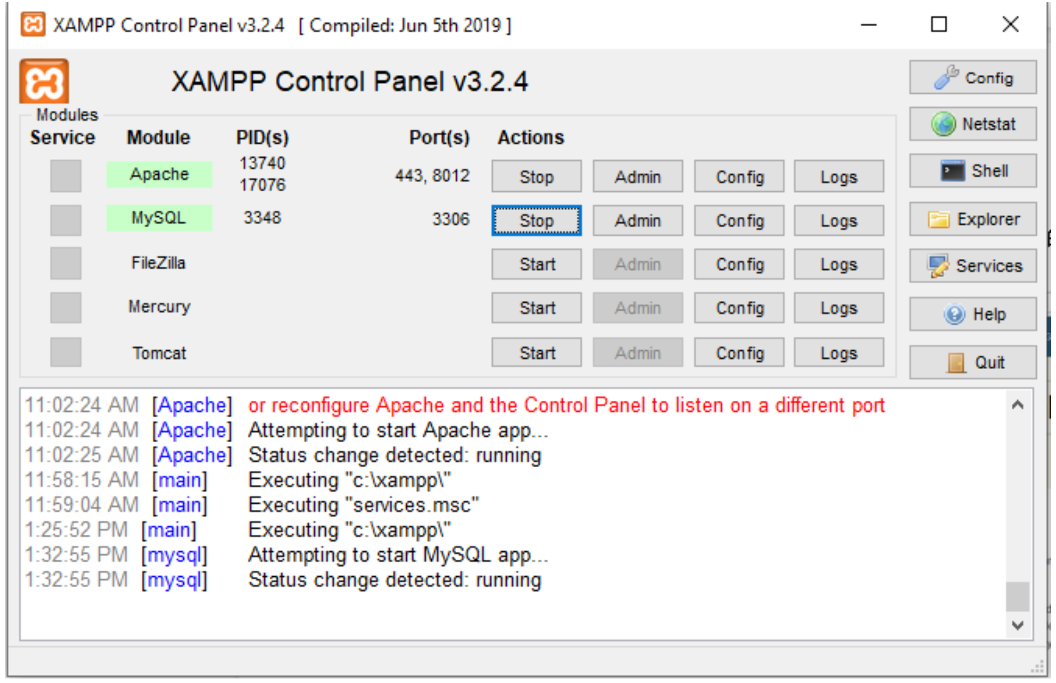Stop the MySQL module
Image resolution: width=1056 pixels, height=683 pixels.
click(536, 220)
